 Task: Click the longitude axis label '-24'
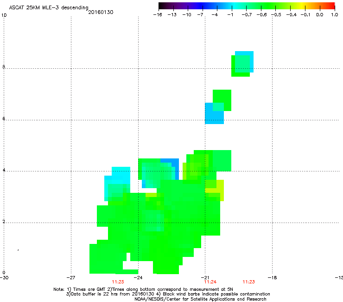coord(138,277)
